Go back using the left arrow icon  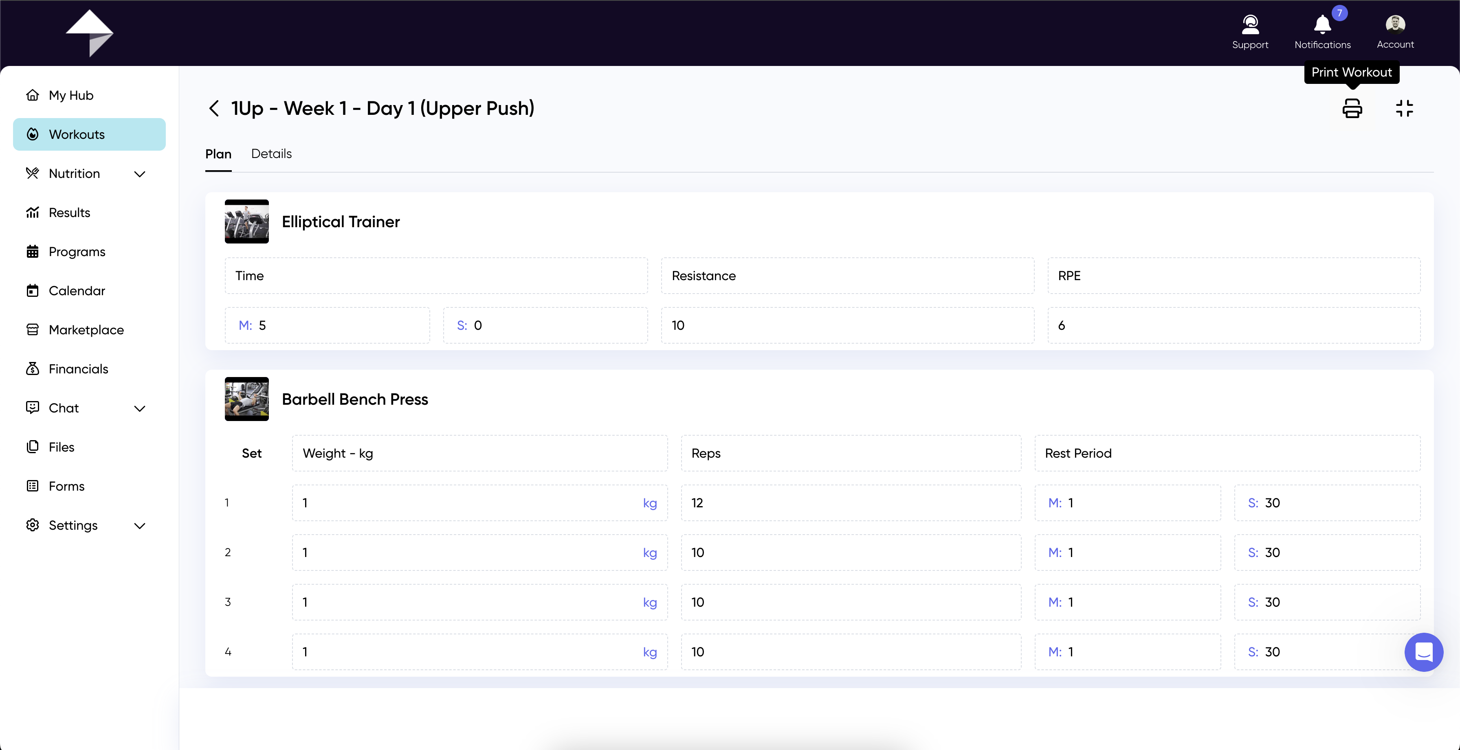click(214, 108)
